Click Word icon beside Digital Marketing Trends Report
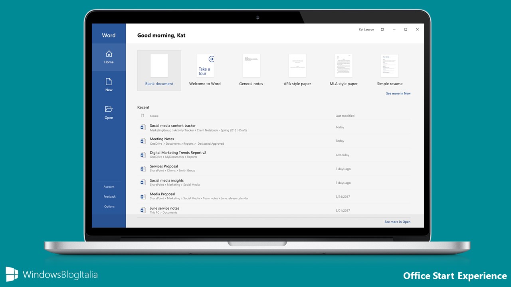The height and width of the screenshot is (287, 511). (x=143, y=155)
